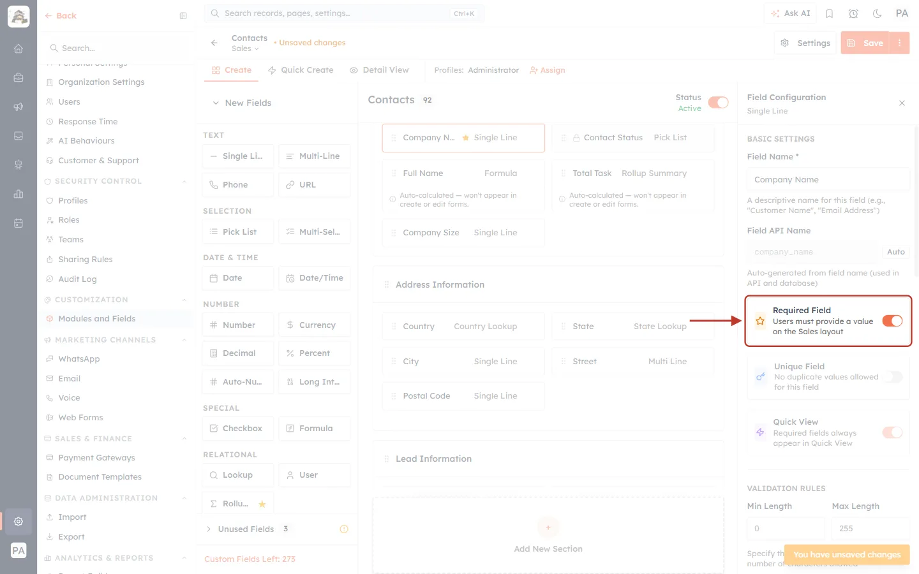Close the Field Configuration panel
Image resolution: width=919 pixels, height=574 pixels.
pos(902,103)
